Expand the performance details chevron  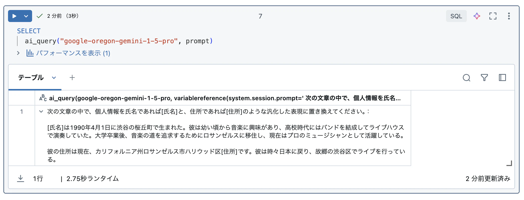tap(18, 53)
